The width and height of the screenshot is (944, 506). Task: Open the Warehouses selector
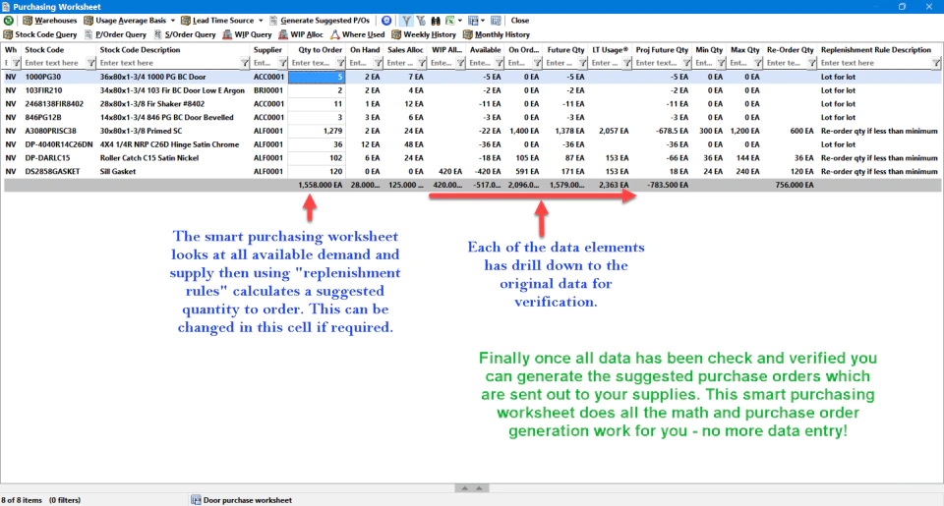click(50, 21)
